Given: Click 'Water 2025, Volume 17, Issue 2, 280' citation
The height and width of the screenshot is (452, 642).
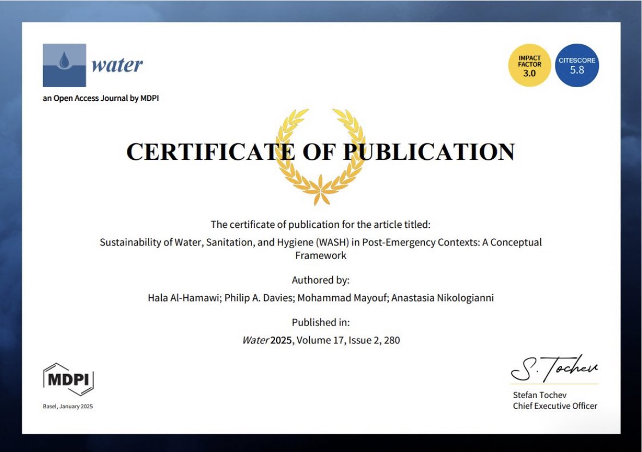Looking at the screenshot, I should pos(321,340).
